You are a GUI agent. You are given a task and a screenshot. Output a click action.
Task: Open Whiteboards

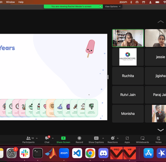(x=143, y=140)
